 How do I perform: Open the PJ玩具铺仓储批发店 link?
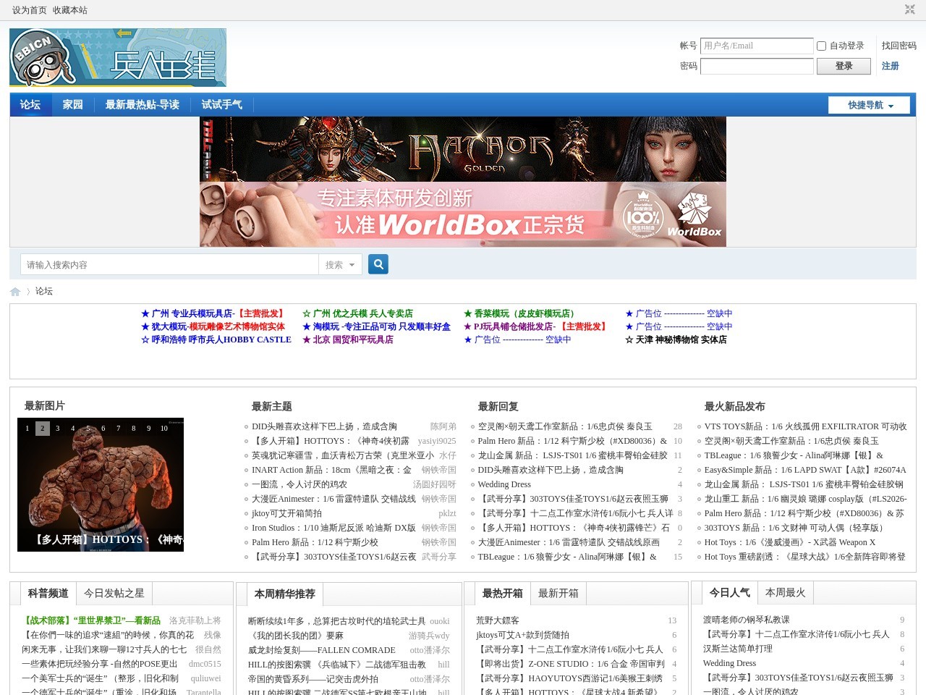(x=536, y=327)
